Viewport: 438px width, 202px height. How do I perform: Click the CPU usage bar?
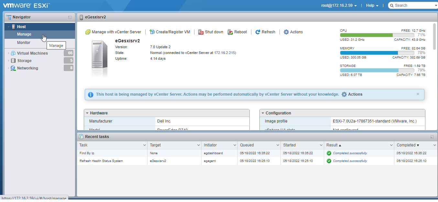pos(377,35)
